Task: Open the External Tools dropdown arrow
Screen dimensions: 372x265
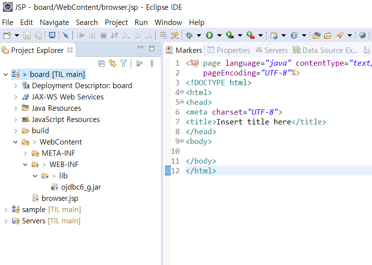Action: pyautogui.click(x=261, y=36)
